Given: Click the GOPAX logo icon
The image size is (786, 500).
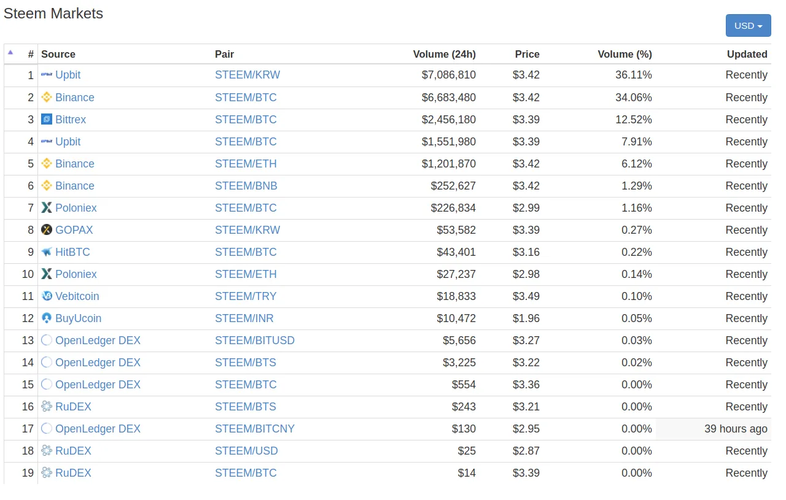Looking at the screenshot, I should 47,229.
